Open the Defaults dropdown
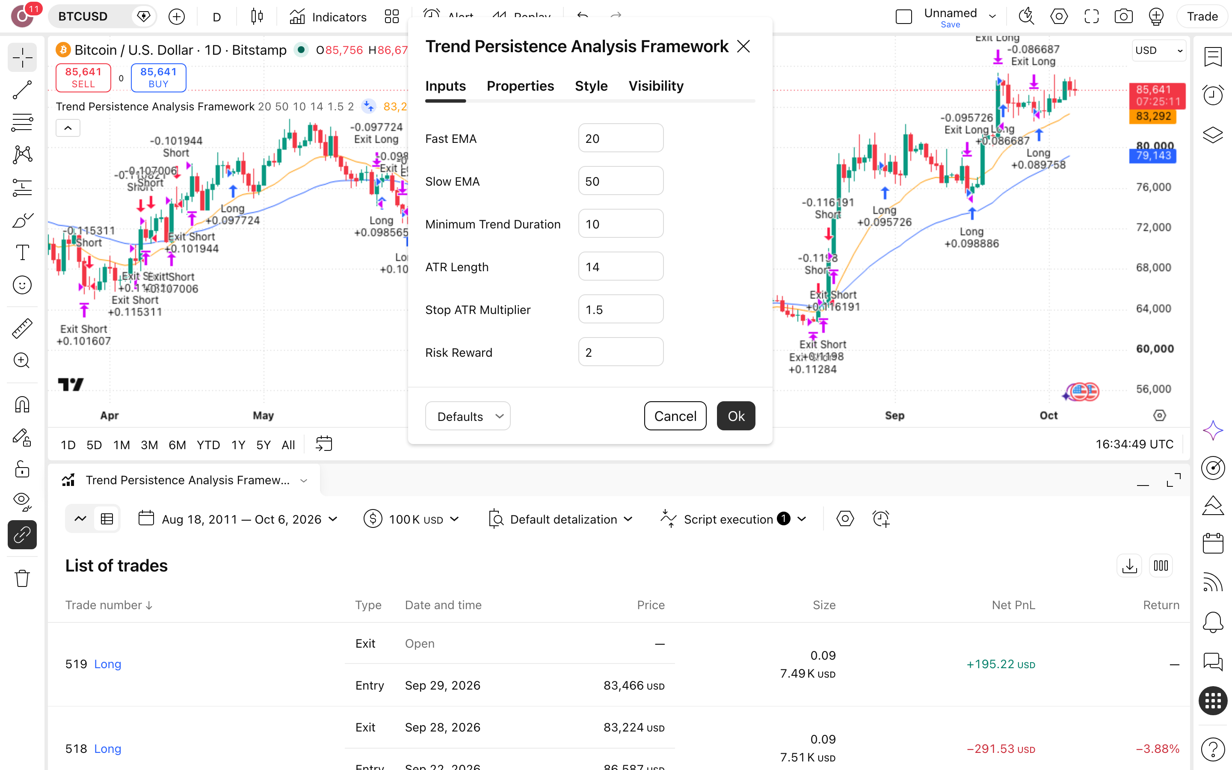 (x=467, y=416)
